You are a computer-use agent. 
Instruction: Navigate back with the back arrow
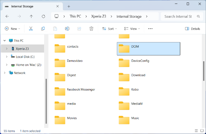point(7,16)
